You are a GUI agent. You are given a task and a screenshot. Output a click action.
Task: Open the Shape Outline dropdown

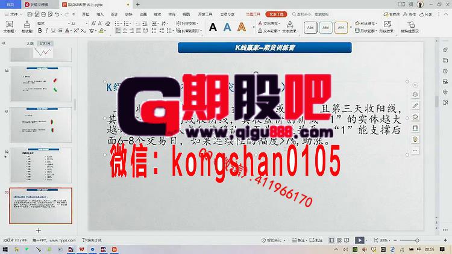click(x=366, y=31)
